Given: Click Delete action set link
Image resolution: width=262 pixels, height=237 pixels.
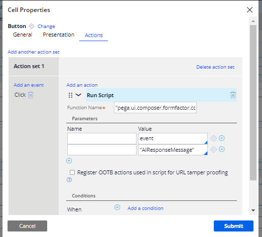Looking at the screenshot, I should coord(215,67).
